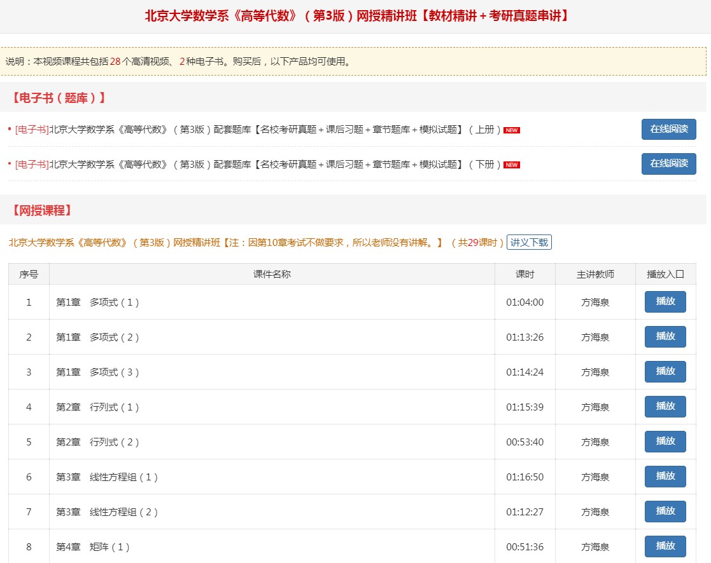Play lesson 第1章 多项式（3）
Screen dimensions: 711x563
tap(665, 371)
